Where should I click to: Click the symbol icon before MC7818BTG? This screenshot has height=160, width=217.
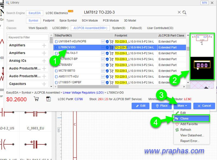coord(56,71)
